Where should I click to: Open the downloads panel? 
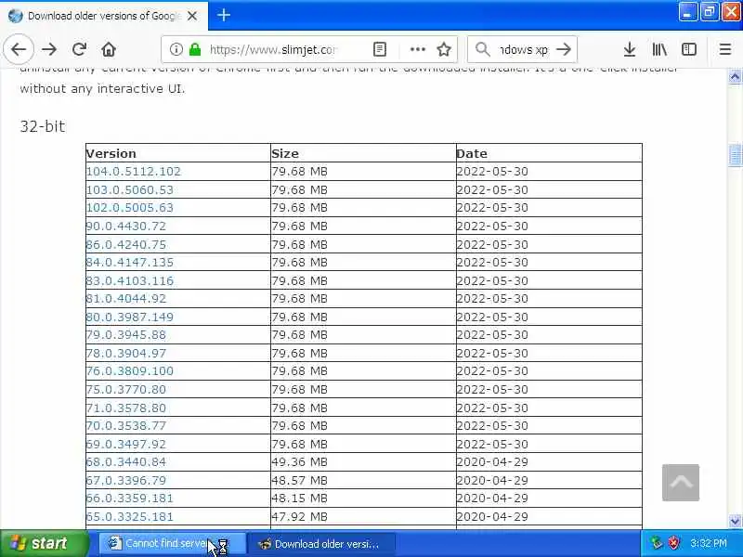[630, 49]
